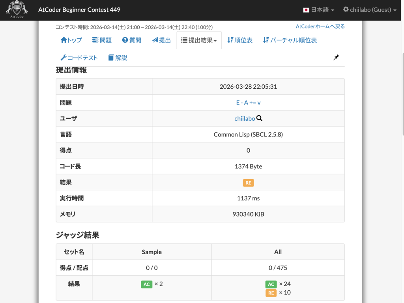Select the code length 1374 Byte

click(x=248, y=166)
